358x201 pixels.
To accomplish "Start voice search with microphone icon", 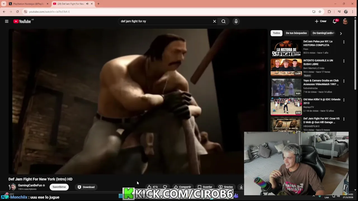I will tap(236, 21).
